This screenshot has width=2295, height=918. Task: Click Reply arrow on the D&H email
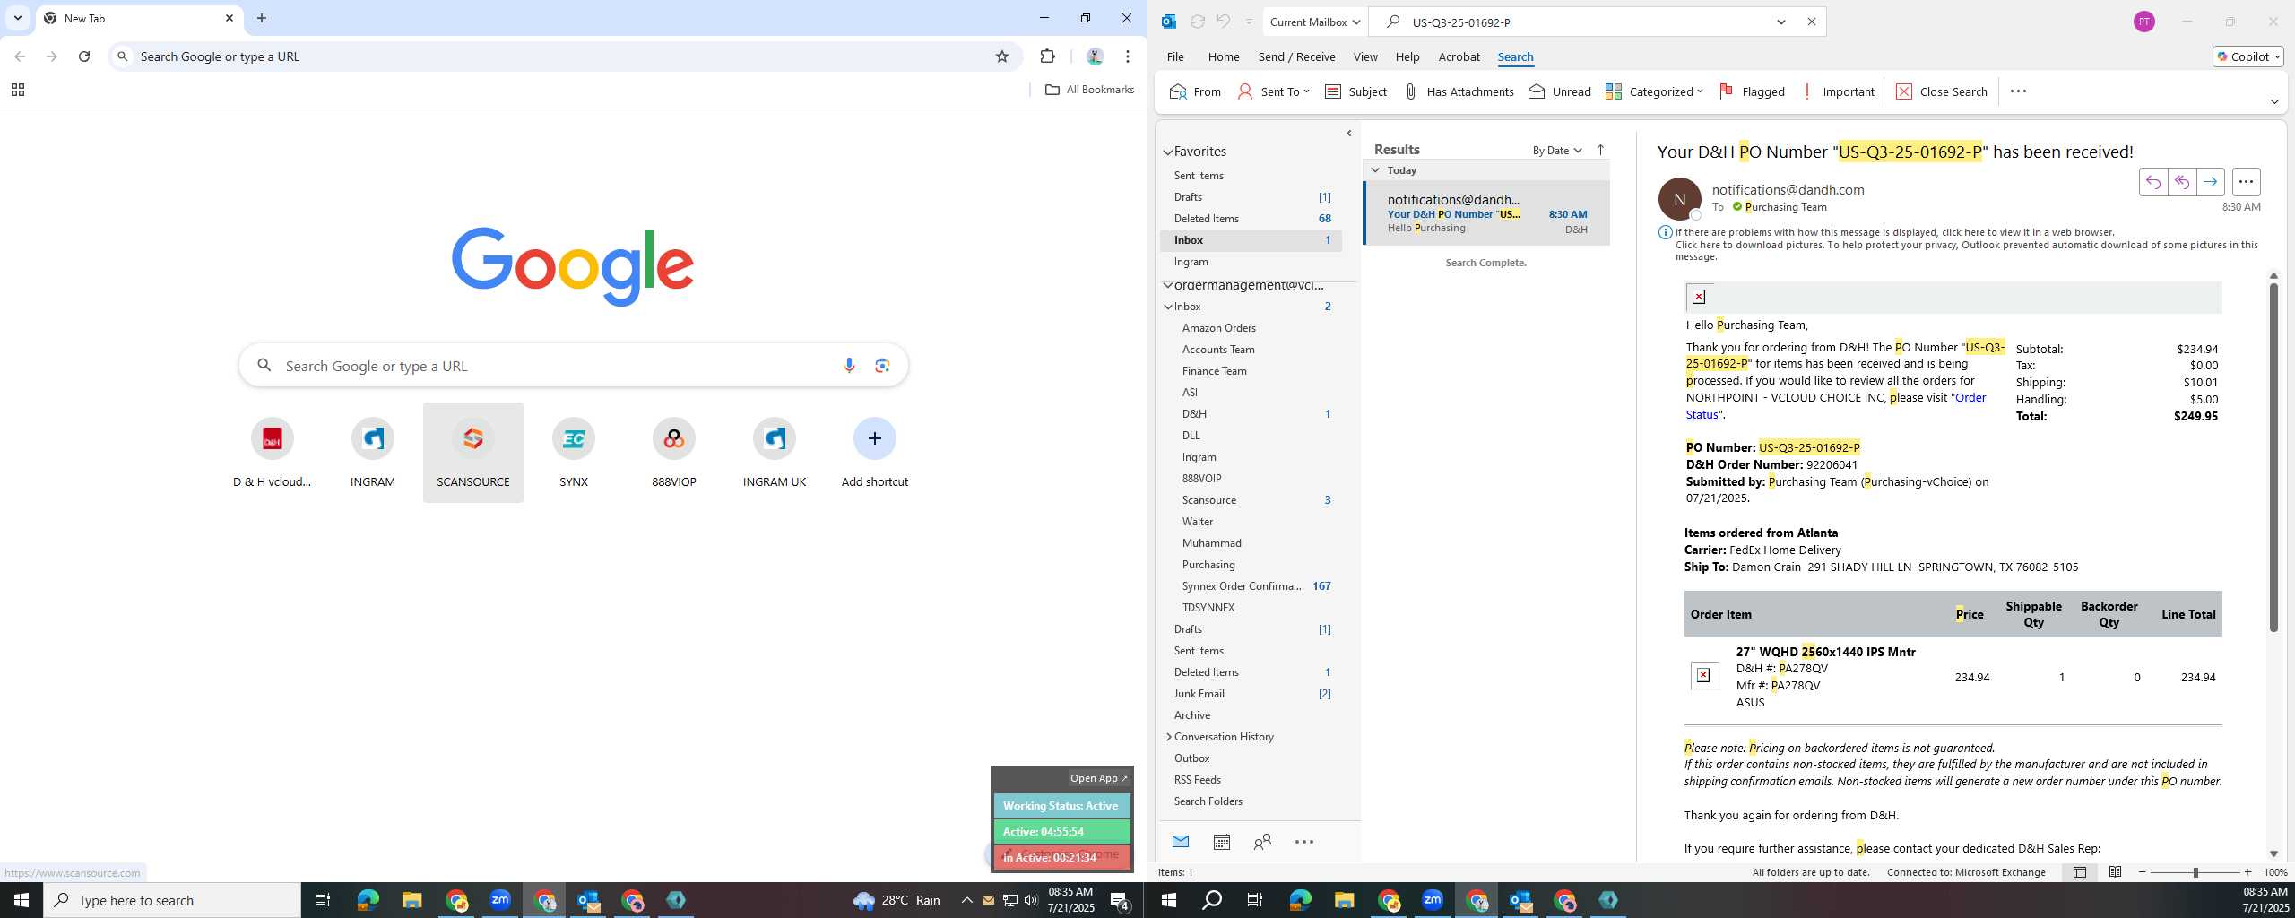2152,182
